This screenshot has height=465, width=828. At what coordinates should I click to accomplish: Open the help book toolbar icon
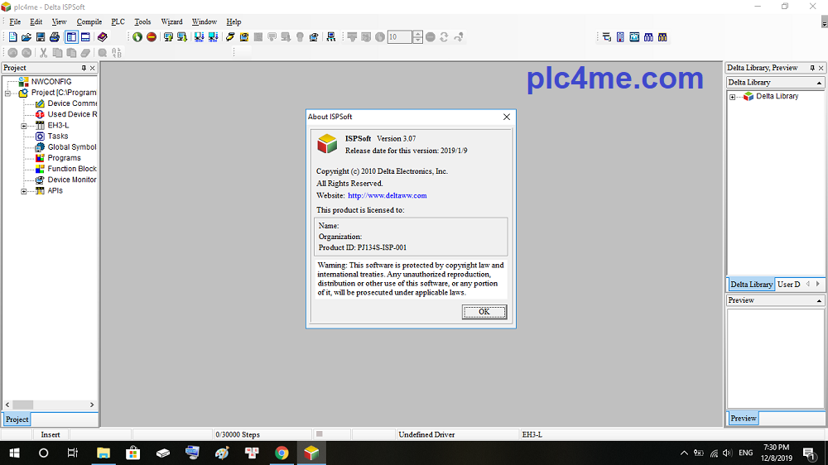point(103,37)
